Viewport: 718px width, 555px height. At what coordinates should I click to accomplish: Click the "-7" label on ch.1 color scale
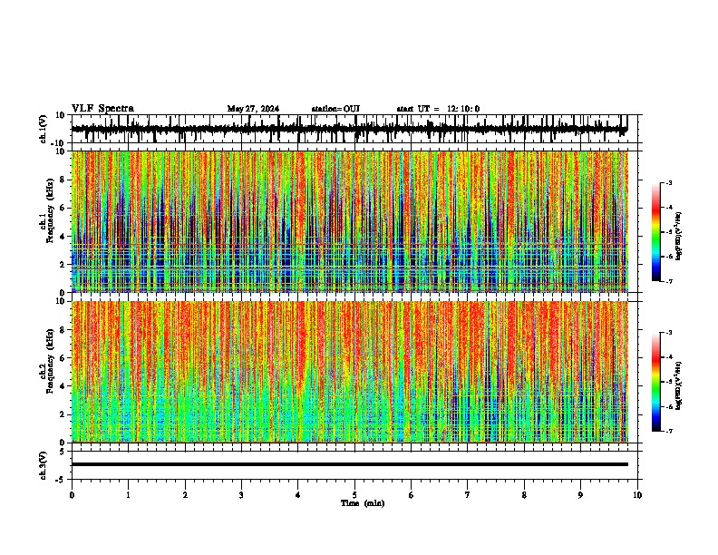click(668, 281)
